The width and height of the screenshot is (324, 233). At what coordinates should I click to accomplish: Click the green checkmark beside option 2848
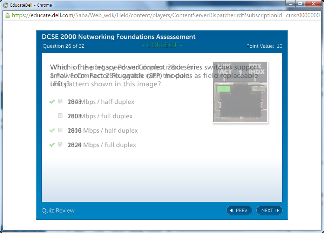52,102
